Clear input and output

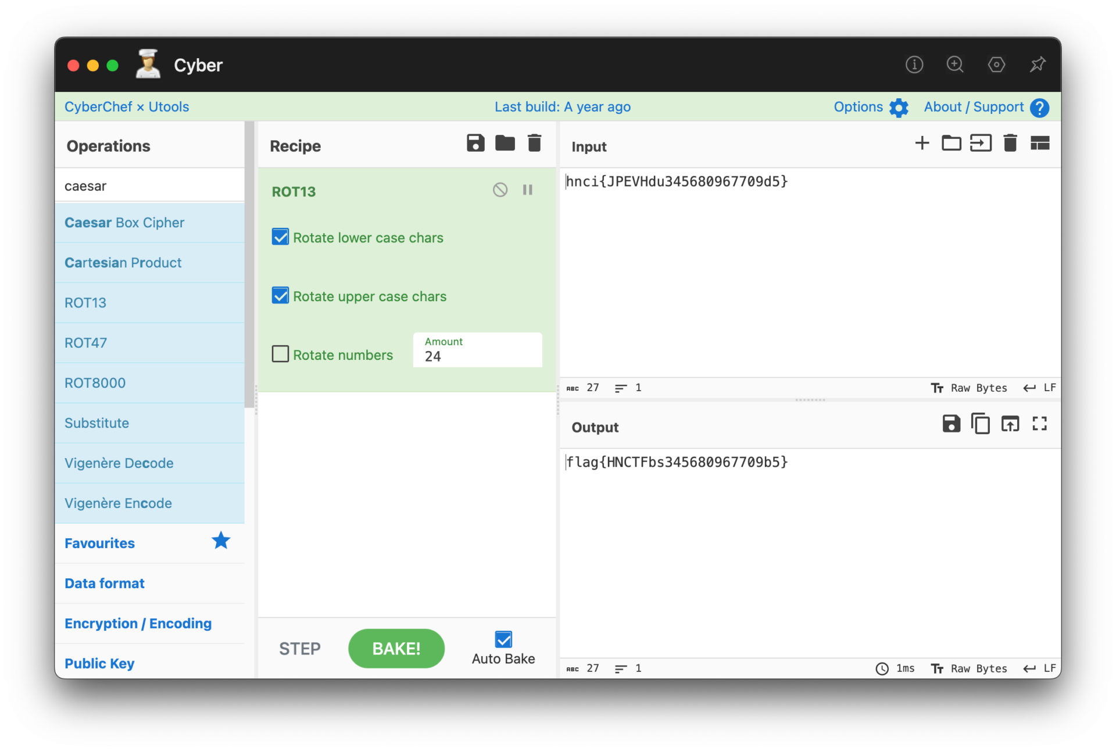coord(1010,143)
